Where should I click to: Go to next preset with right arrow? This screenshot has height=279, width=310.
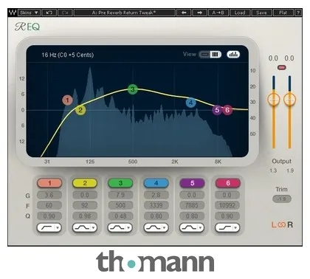coord(199,13)
